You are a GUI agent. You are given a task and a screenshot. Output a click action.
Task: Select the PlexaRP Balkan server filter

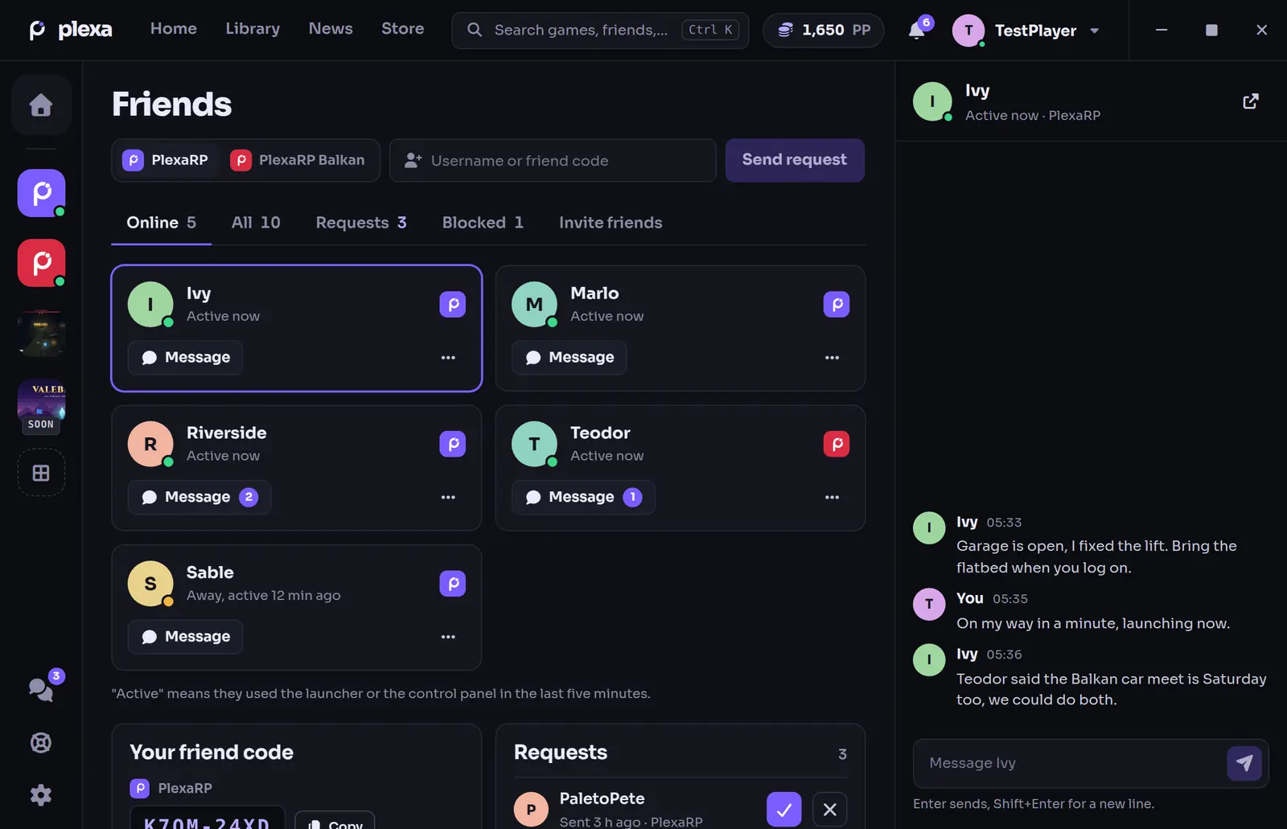[x=298, y=160]
